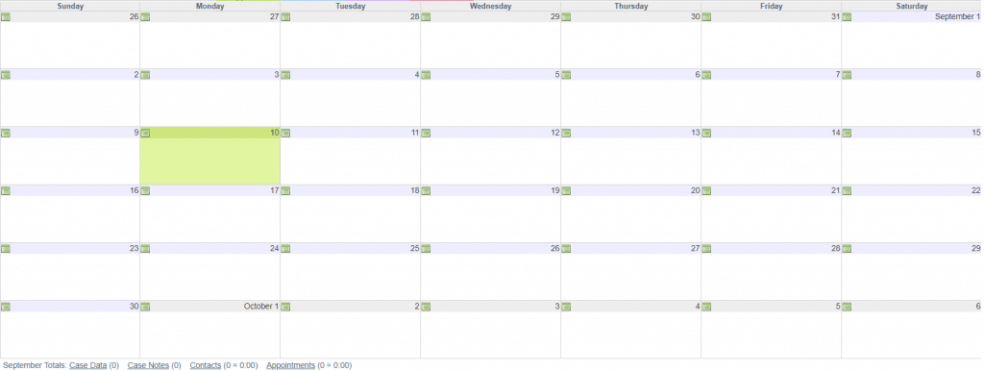The image size is (984, 371).
Task: Open the Case Data totals link
Action: [87, 365]
